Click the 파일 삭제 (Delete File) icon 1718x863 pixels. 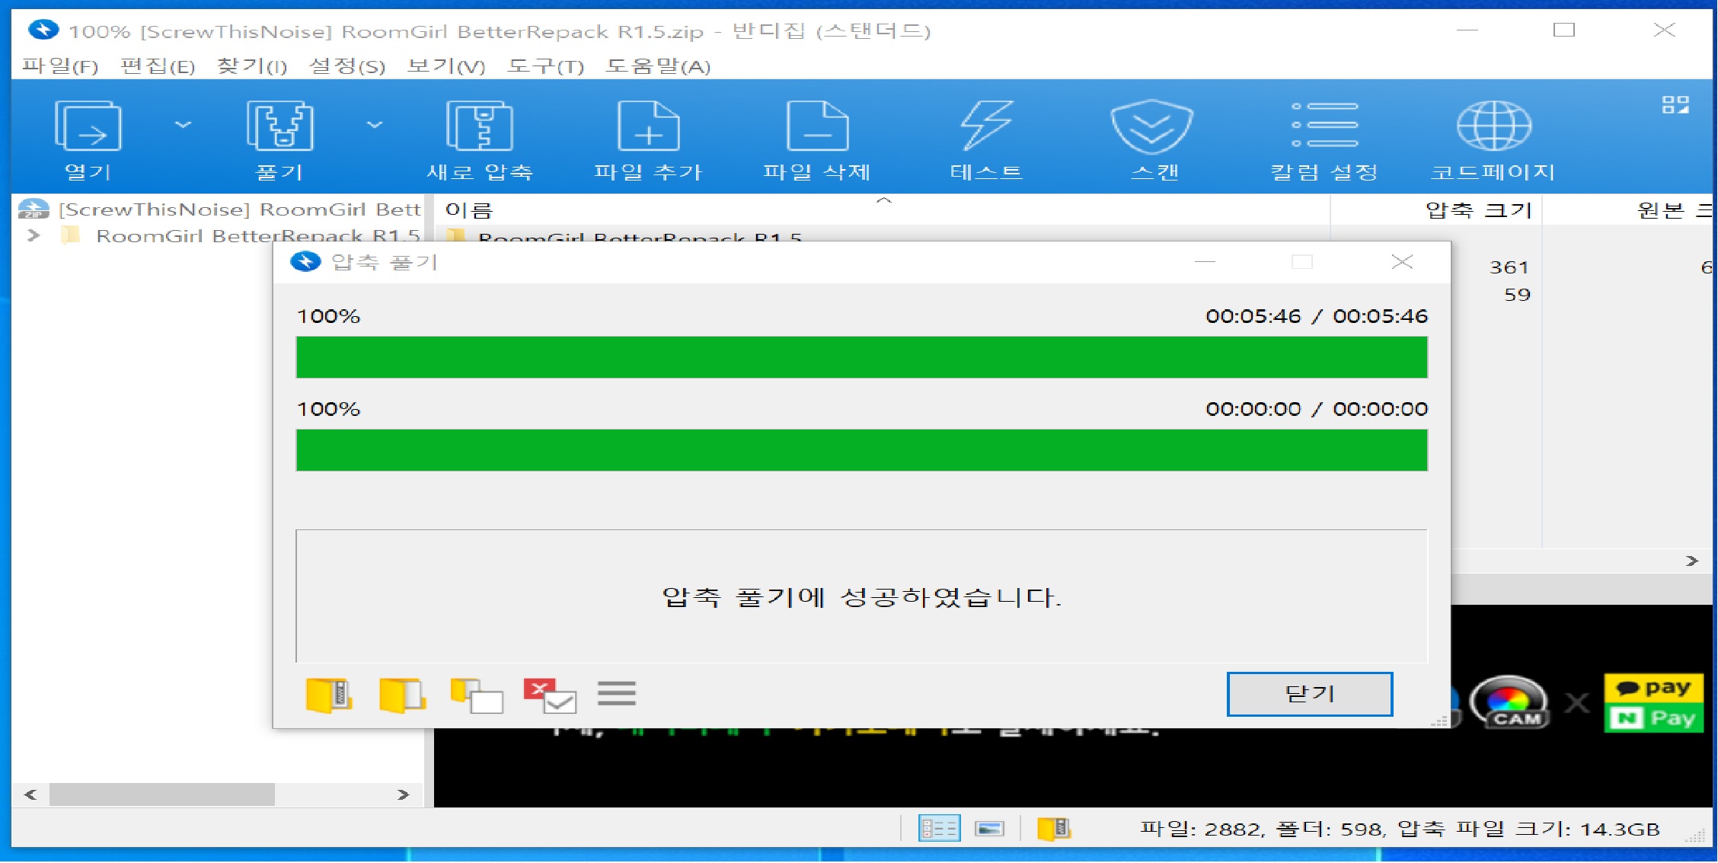pyautogui.click(x=817, y=127)
